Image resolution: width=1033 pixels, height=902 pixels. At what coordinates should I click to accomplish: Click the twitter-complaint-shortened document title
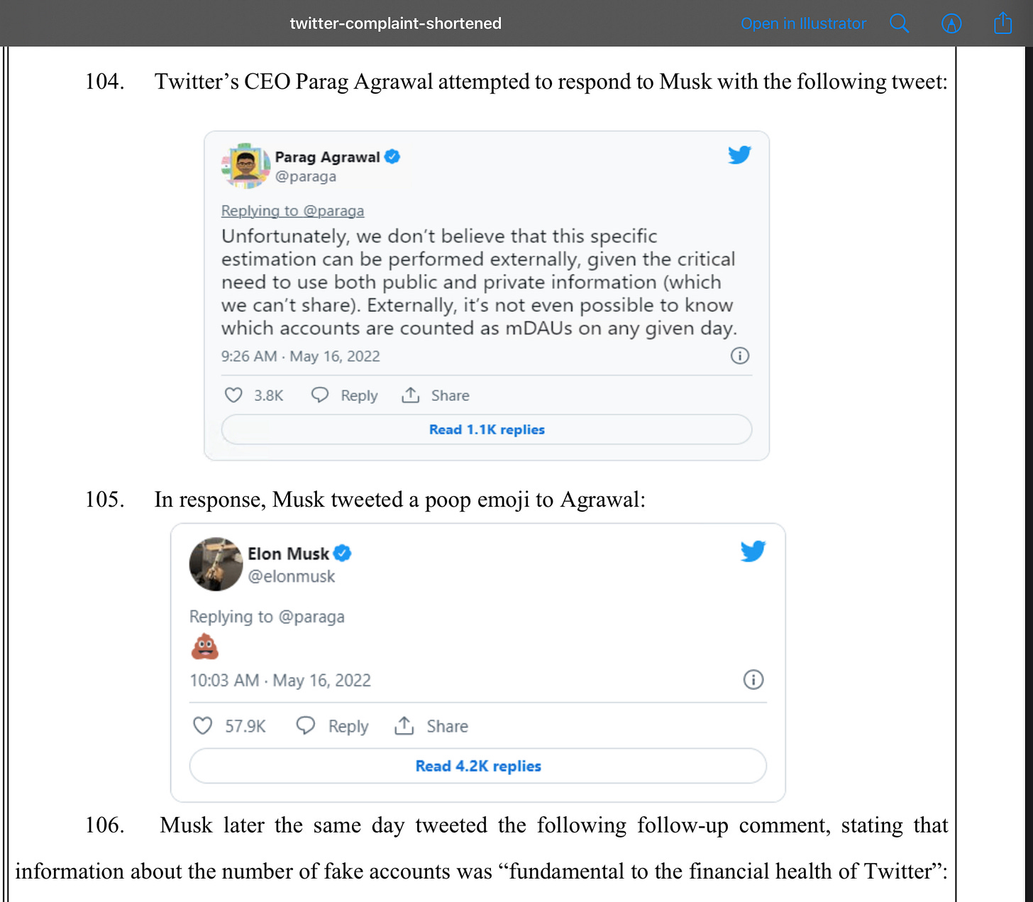click(395, 23)
